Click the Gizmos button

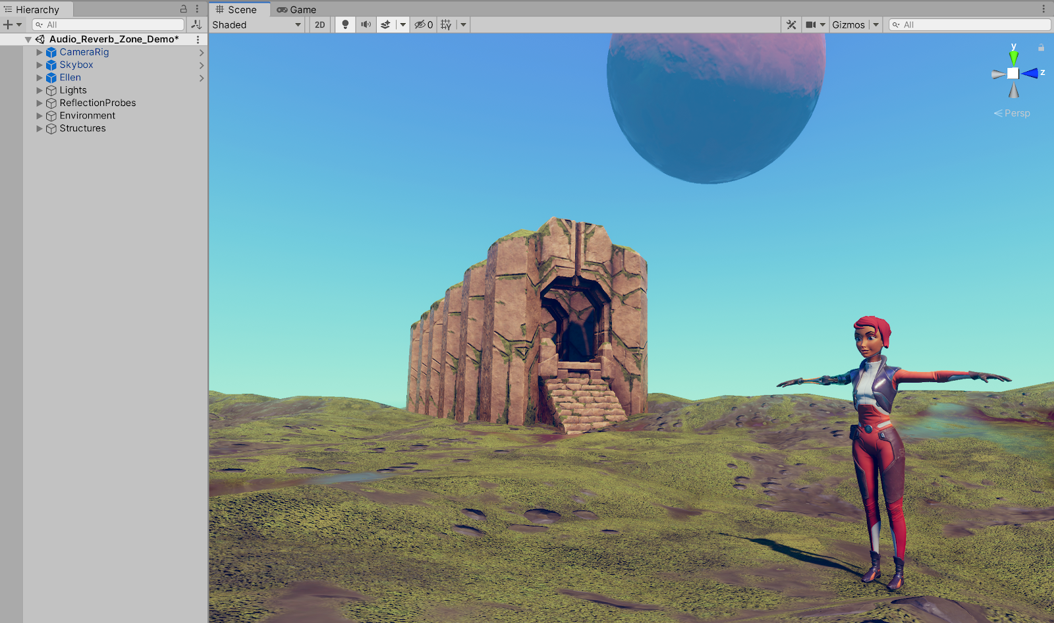tap(848, 25)
